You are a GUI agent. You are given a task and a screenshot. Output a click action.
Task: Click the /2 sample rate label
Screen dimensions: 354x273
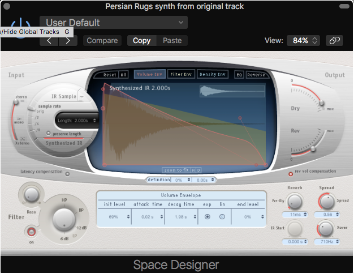(37, 117)
